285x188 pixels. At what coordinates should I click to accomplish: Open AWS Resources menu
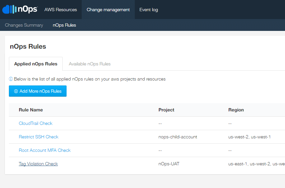(61, 10)
